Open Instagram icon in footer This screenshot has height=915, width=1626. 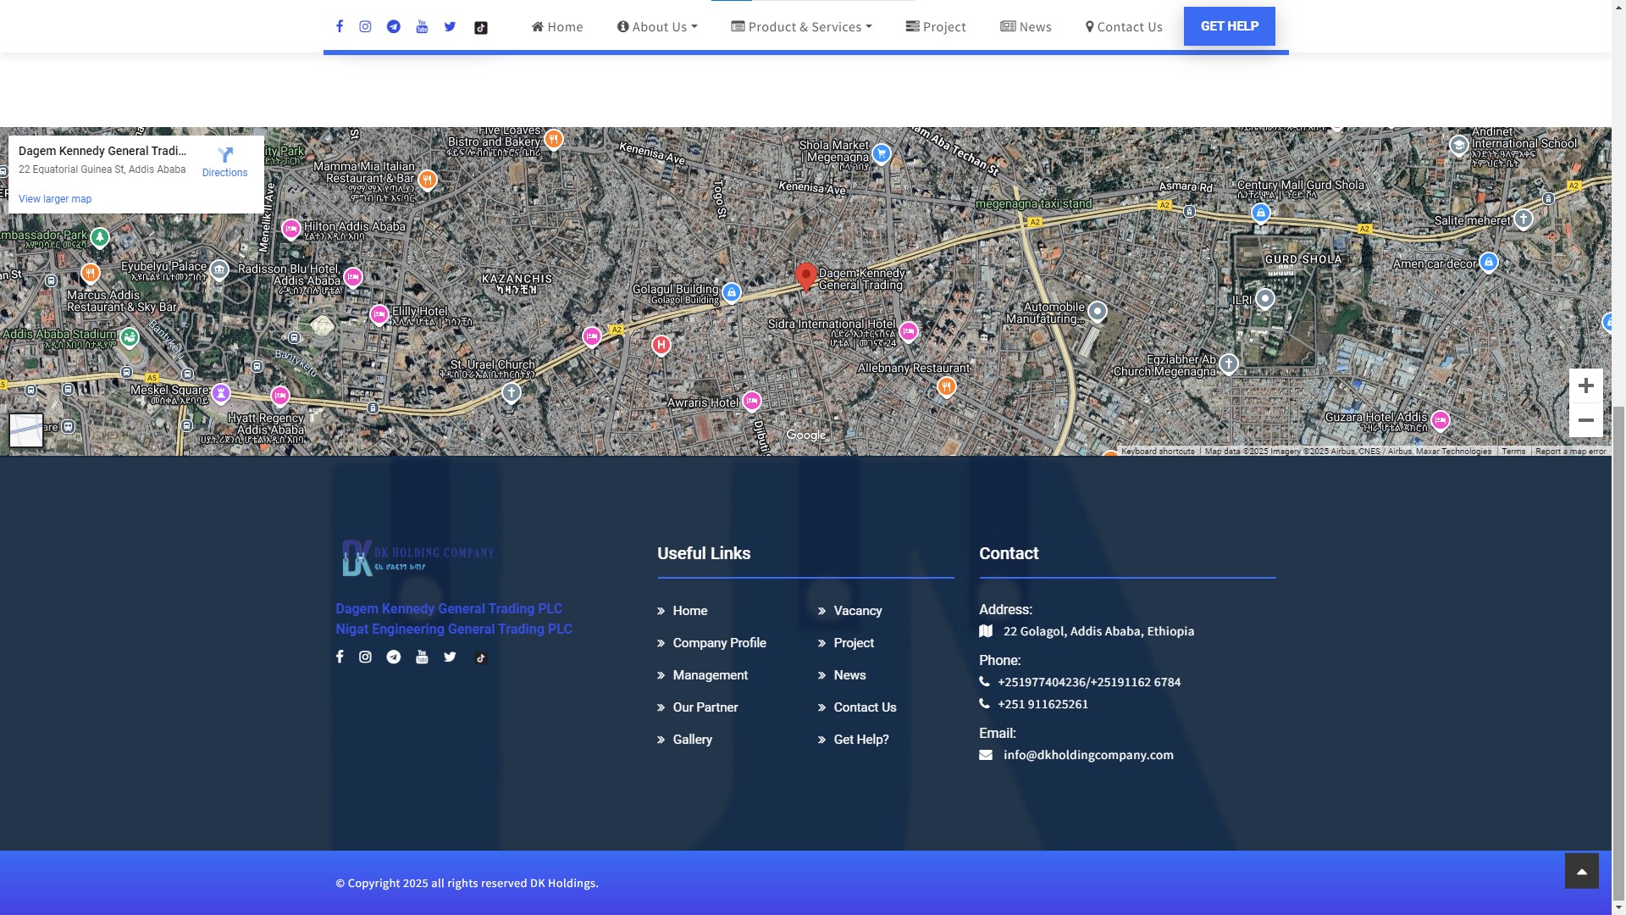coord(365,657)
